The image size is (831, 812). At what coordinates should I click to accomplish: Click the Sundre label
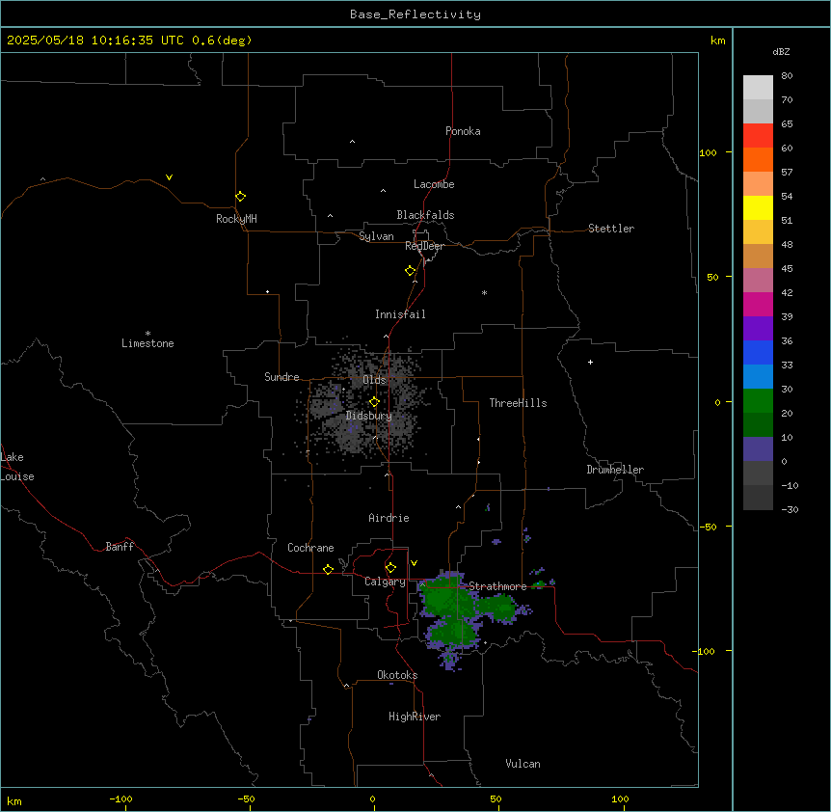(281, 377)
